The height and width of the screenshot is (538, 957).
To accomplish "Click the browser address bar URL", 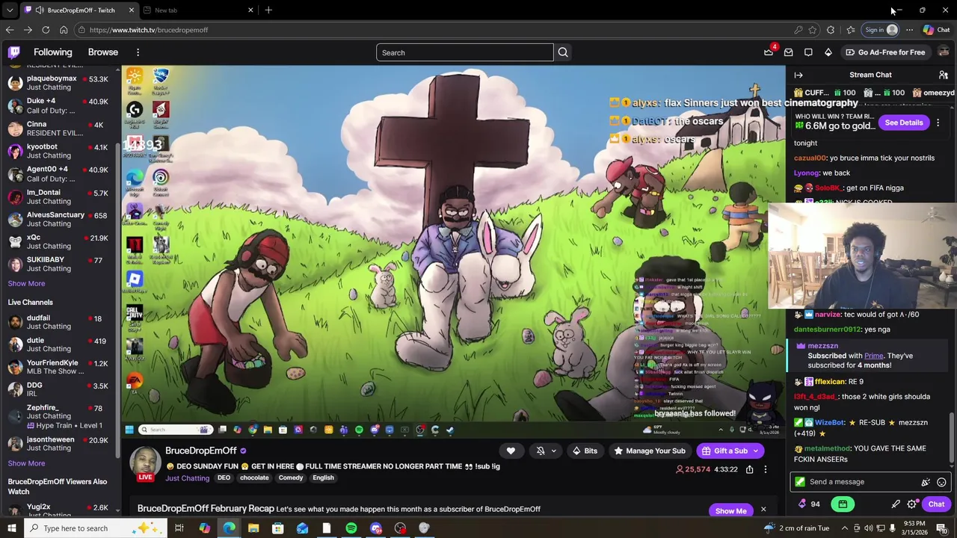I will click(x=149, y=30).
